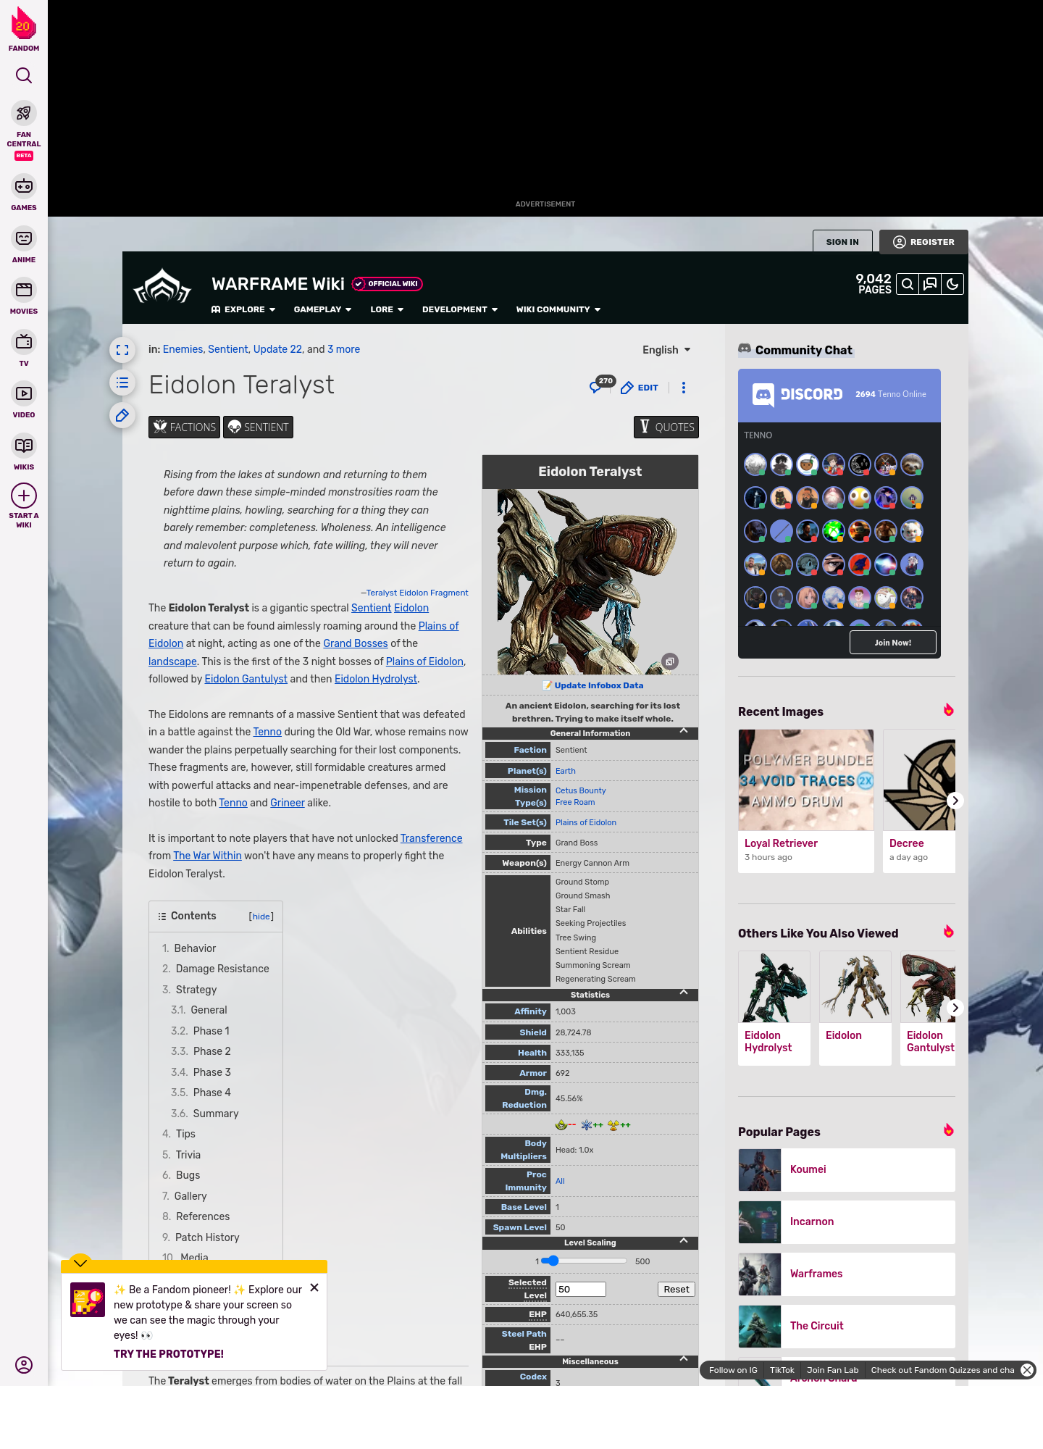Jump to Damage Resistance in Contents

(222, 969)
